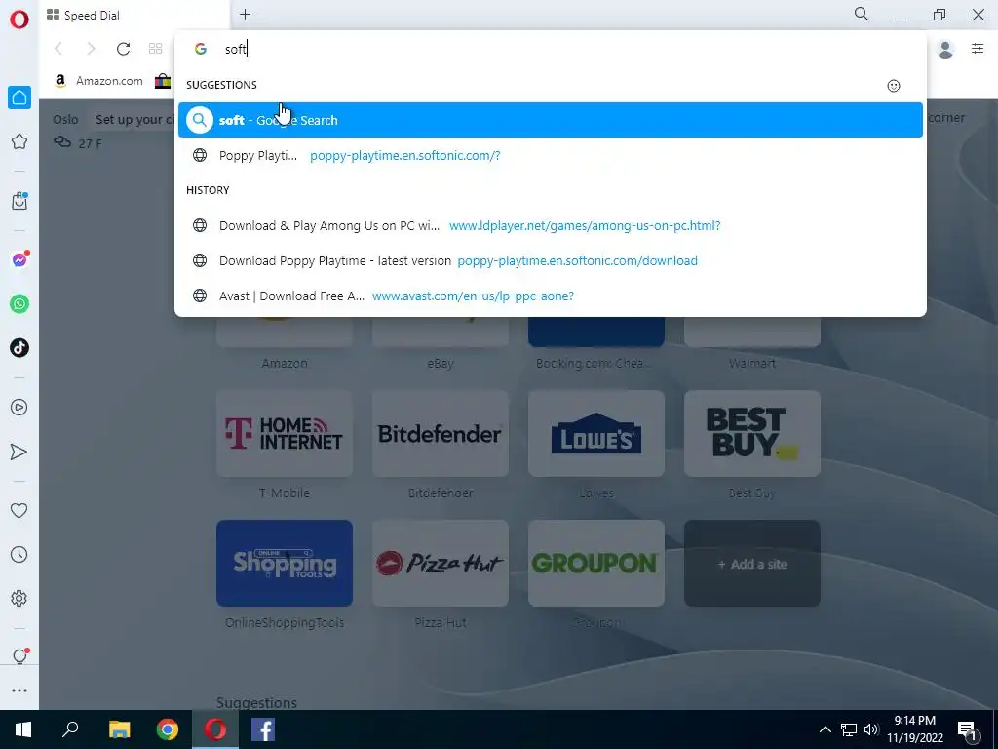Open the OnlineShoppingTools tile
Image resolution: width=998 pixels, height=749 pixels.
tap(285, 563)
